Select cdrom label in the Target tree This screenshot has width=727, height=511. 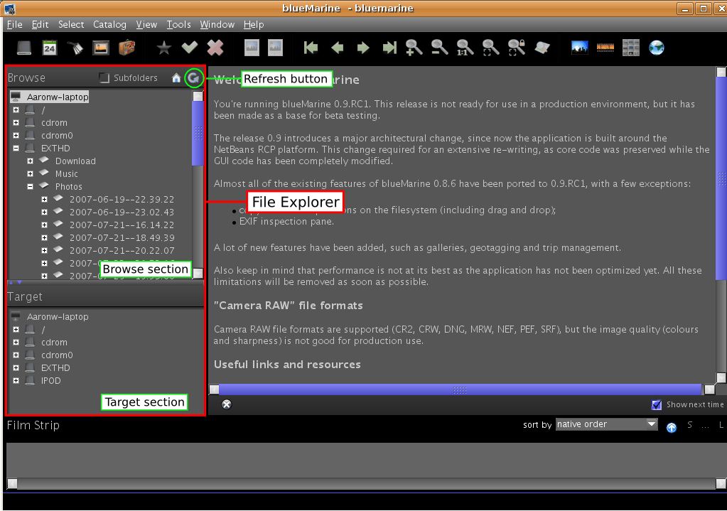(54, 343)
